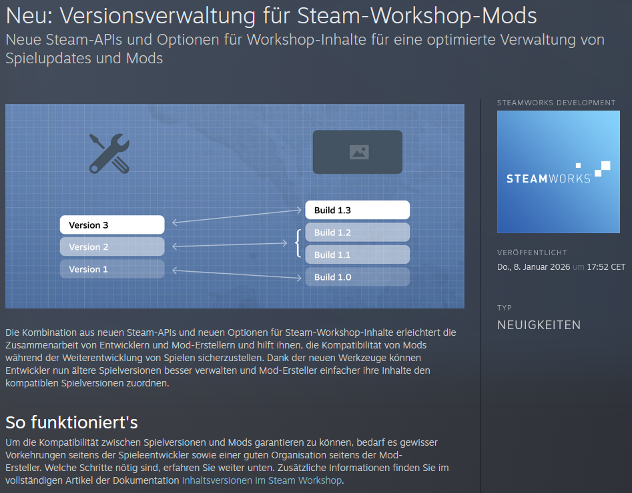The image size is (632, 493).
Task: Click the NEUIGKEITEN type label
Action: (x=539, y=325)
